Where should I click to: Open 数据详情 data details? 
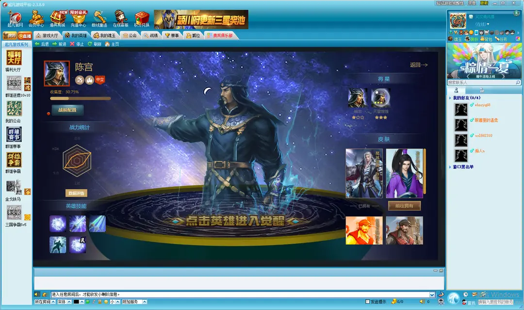76,193
